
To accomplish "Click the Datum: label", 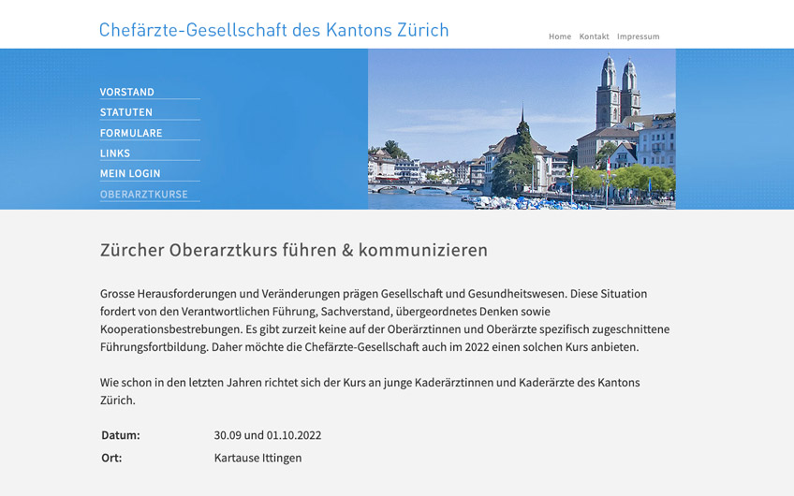I will click(121, 435).
